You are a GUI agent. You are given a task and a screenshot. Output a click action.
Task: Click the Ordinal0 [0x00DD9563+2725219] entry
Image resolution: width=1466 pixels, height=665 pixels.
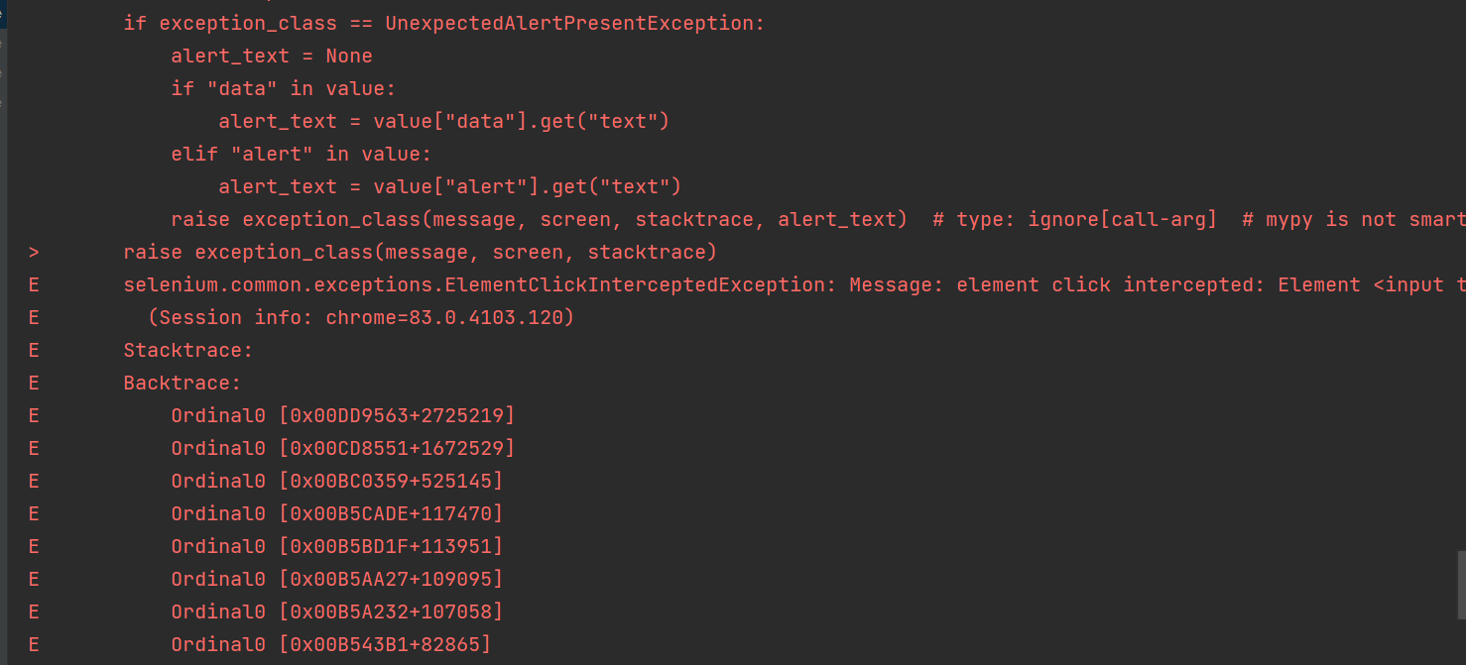coord(343,415)
